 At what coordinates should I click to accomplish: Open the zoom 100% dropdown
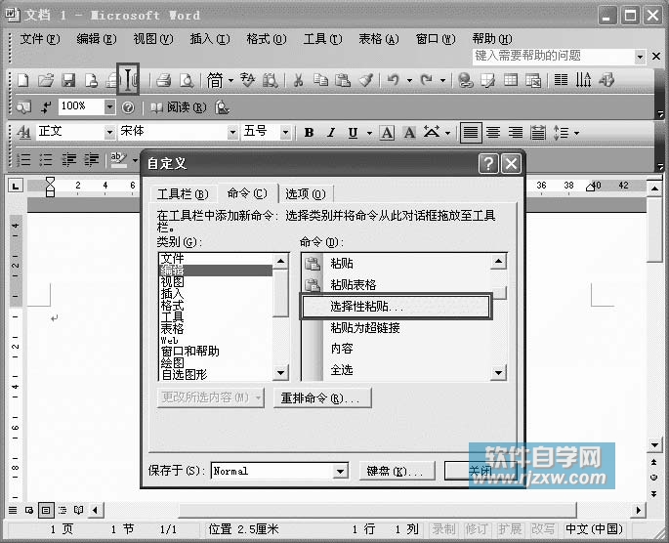109,106
